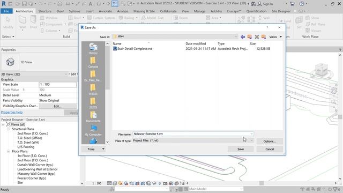Open the 2020S folder shortcut
Screen dimensions: 343x193
[x=93, y=103]
